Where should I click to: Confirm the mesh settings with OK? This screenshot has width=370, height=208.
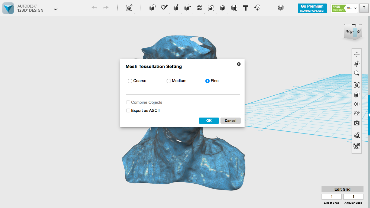[x=209, y=121]
